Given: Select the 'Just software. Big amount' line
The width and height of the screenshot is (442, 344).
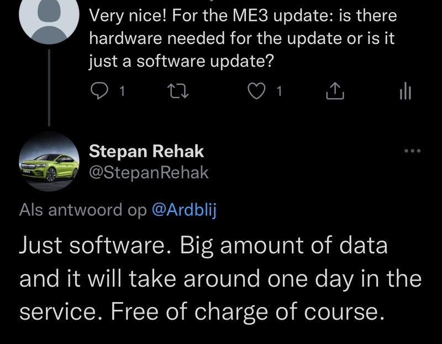Looking at the screenshot, I should [x=203, y=246].
